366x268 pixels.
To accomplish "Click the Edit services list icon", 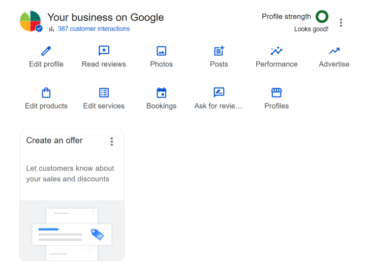I will click(104, 92).
